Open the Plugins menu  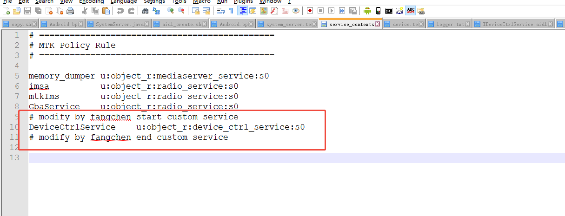pos(243,1)
